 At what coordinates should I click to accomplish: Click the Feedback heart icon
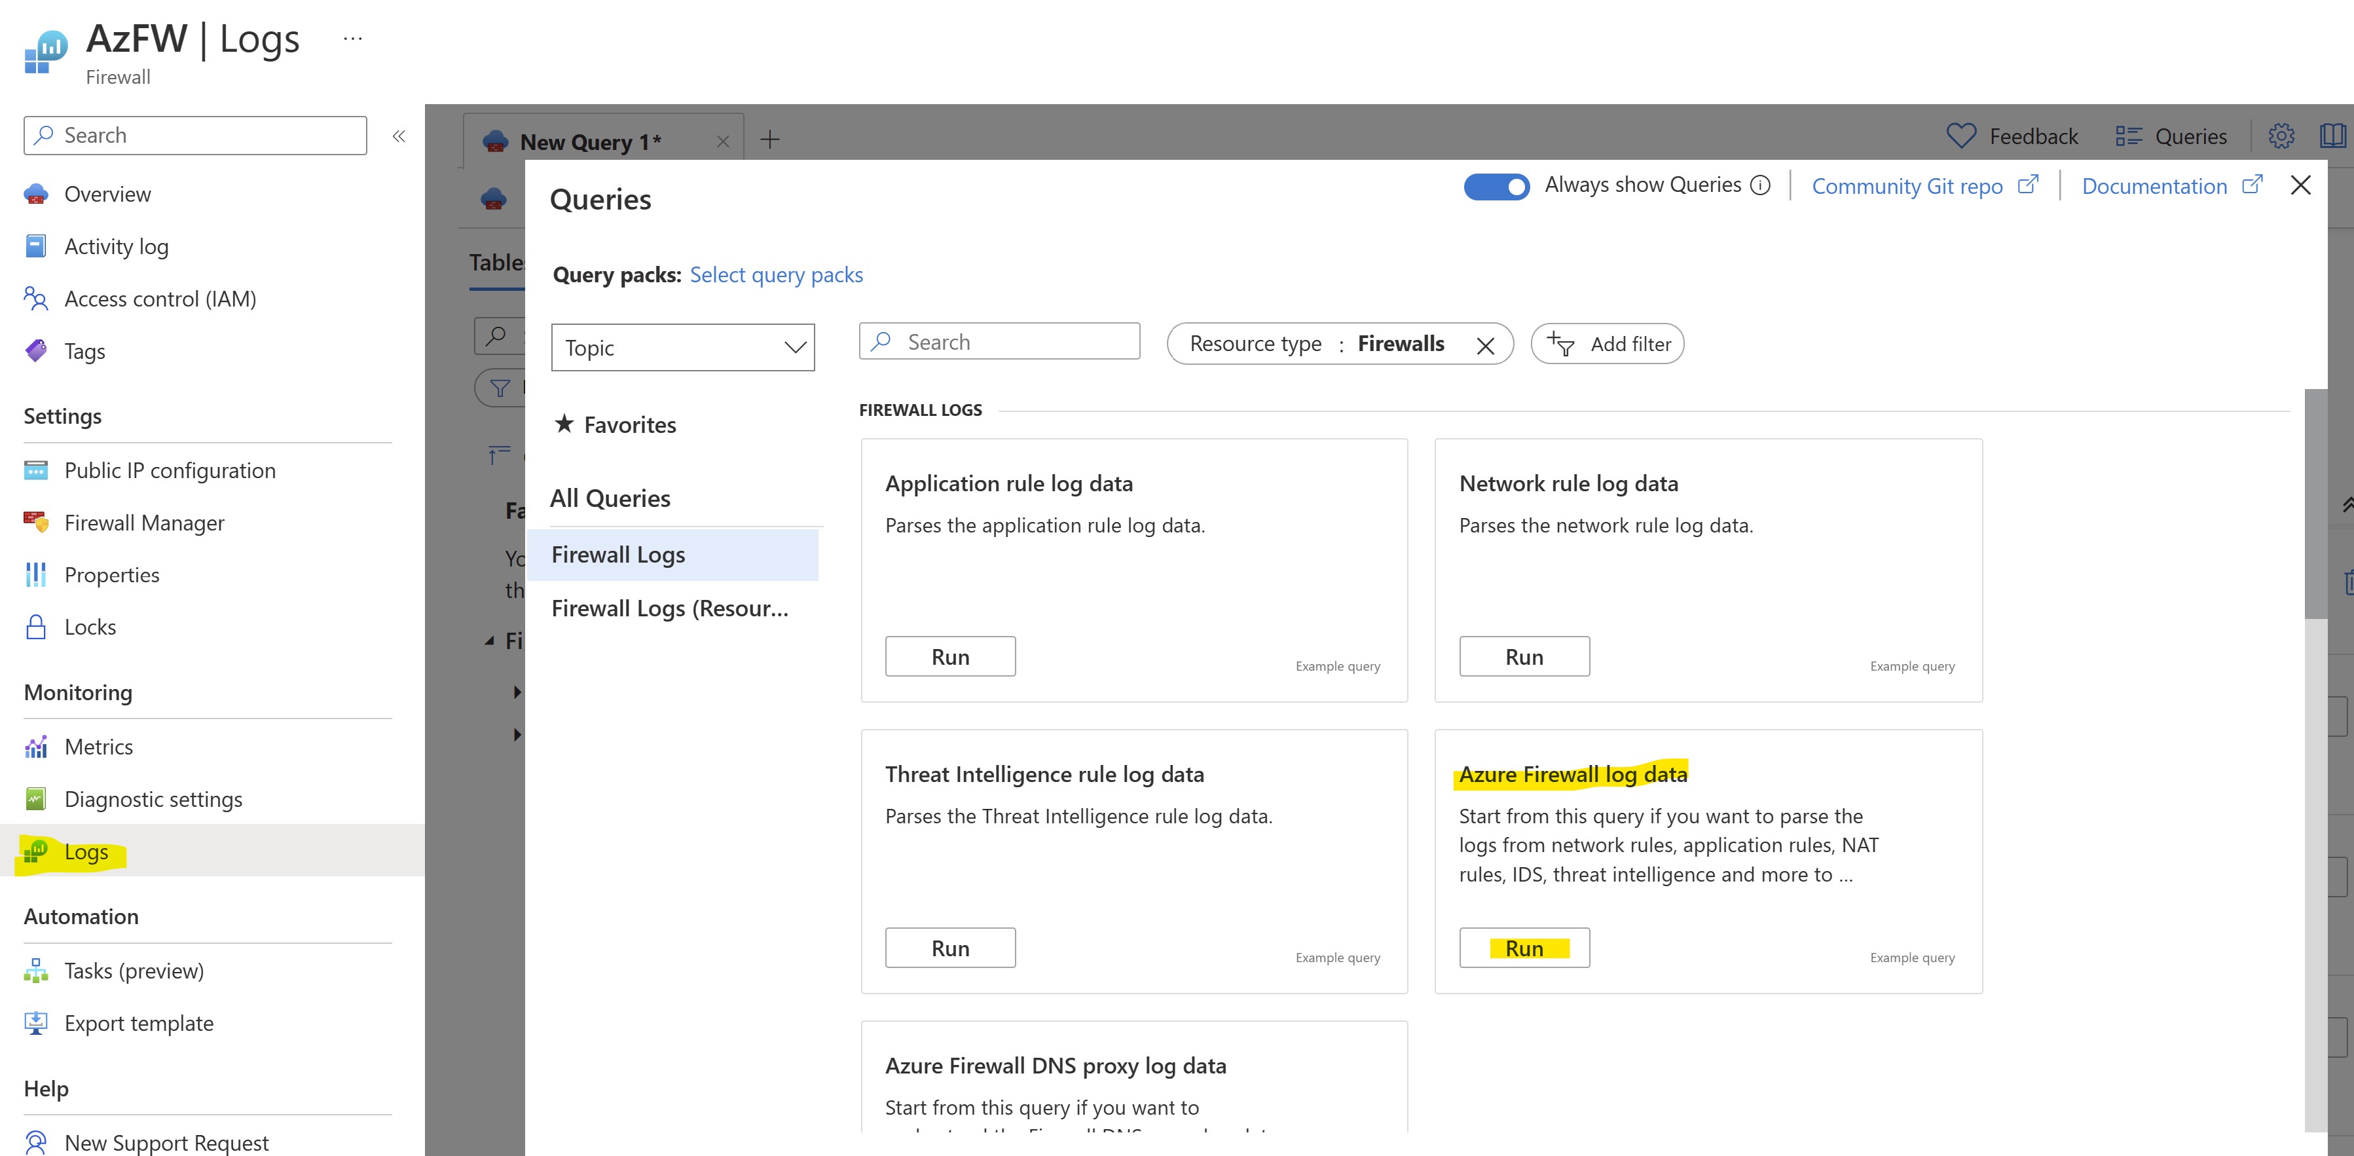pyautogui.click(x=1960, y=136)
